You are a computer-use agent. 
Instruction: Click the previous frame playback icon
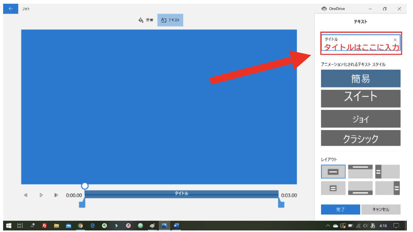point(26,195)
